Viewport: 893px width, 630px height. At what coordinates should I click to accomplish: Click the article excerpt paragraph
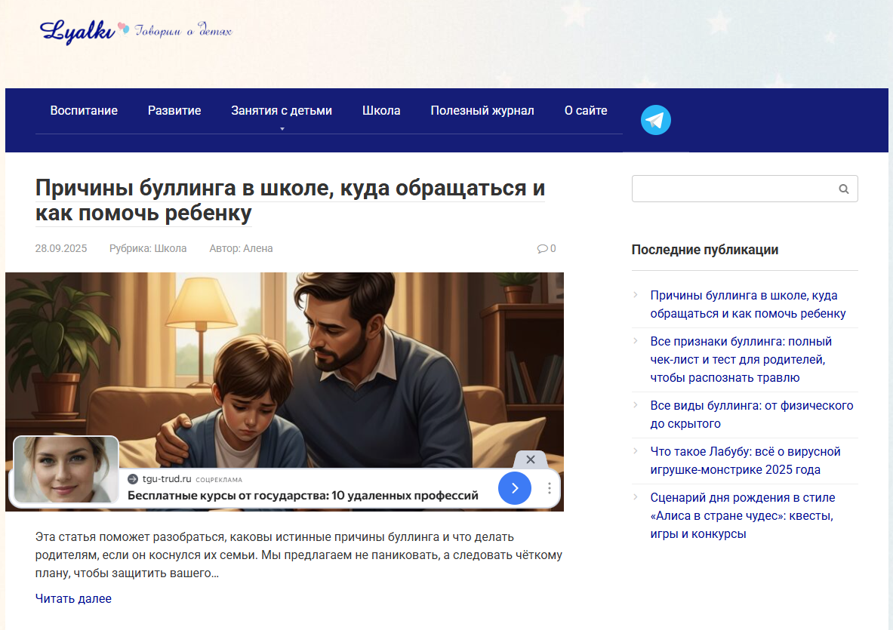(x=298, y=555)
